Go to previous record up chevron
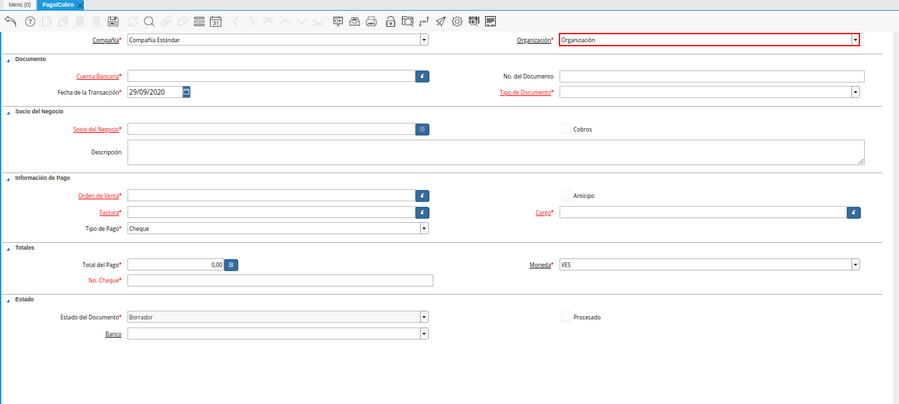The image size is (899, 404). [x=285, y=21]
